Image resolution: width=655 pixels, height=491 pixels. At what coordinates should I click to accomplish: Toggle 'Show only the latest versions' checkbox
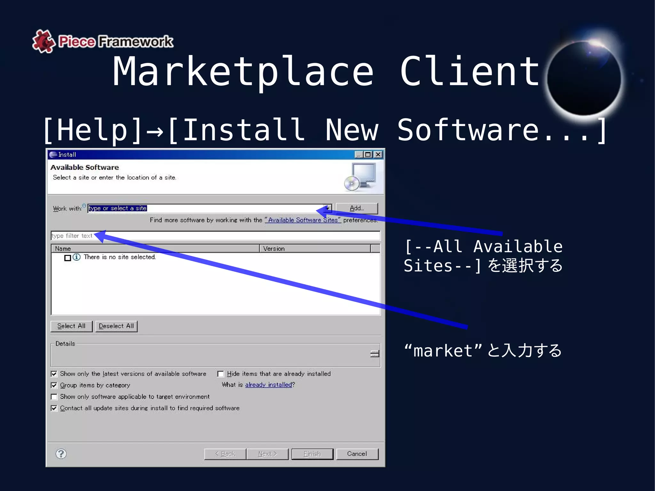tap(54, 374)
